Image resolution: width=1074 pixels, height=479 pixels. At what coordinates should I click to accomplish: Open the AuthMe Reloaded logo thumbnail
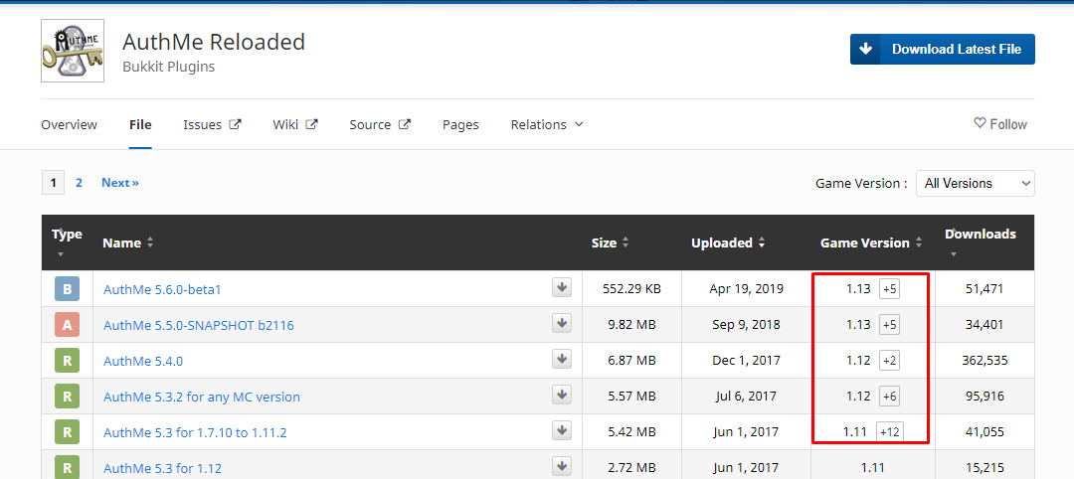coord(73,51)
